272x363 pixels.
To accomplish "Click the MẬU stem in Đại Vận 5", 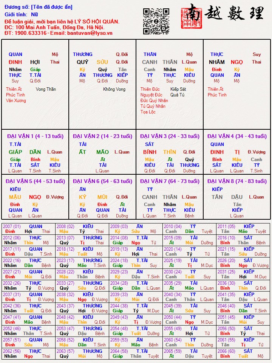I will [x=15, y=197].
